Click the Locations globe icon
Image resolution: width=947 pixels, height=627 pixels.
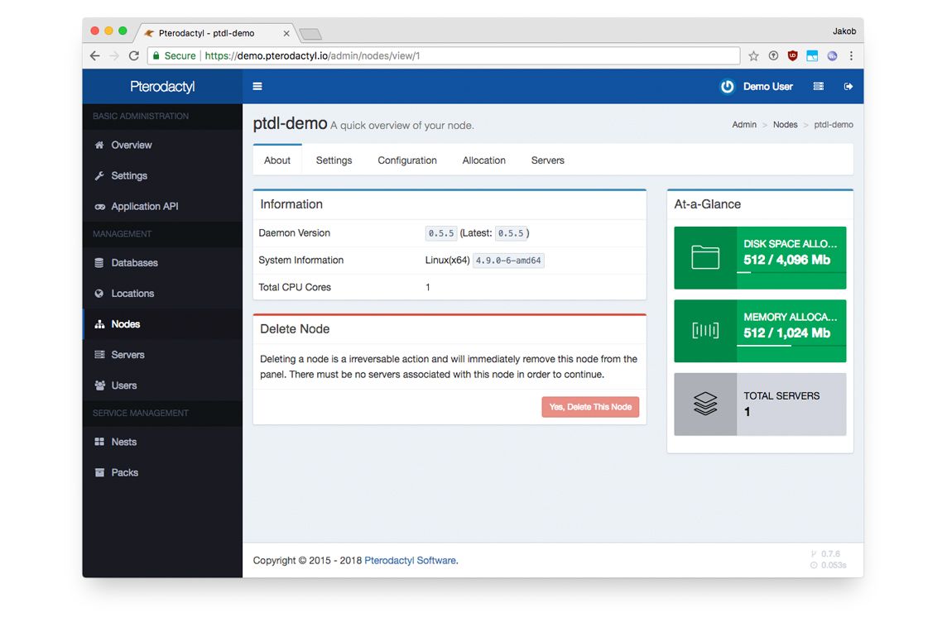(x=99, y=294)
